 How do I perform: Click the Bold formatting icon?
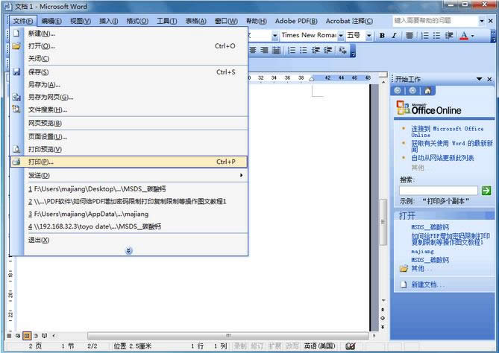383,35
